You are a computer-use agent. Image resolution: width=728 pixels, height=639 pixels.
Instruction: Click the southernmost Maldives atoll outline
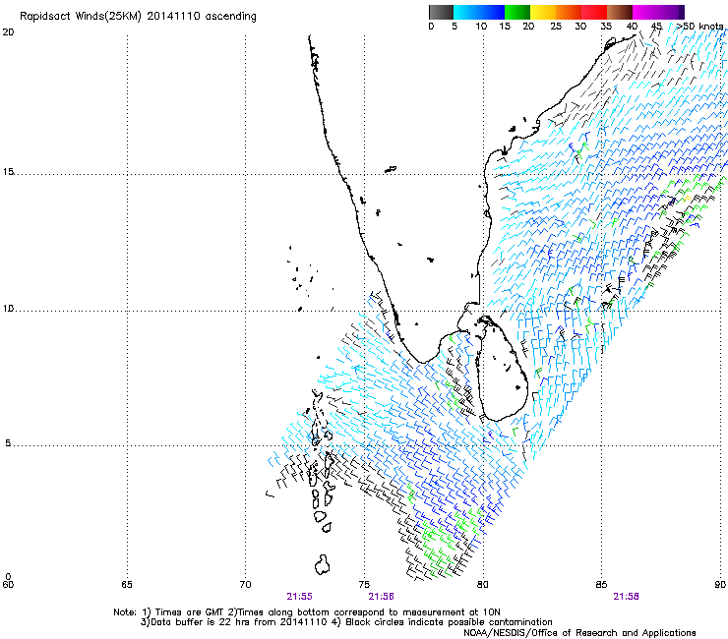click(322, 564)
